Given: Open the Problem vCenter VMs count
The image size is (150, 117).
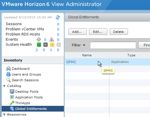Looking at the screenshot, I should click(x=58, y=29).
